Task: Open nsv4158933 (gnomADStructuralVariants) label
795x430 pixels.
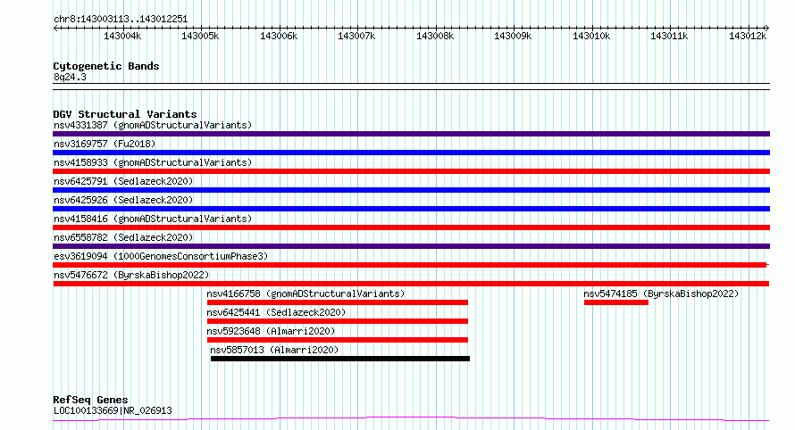Action: 153,162
